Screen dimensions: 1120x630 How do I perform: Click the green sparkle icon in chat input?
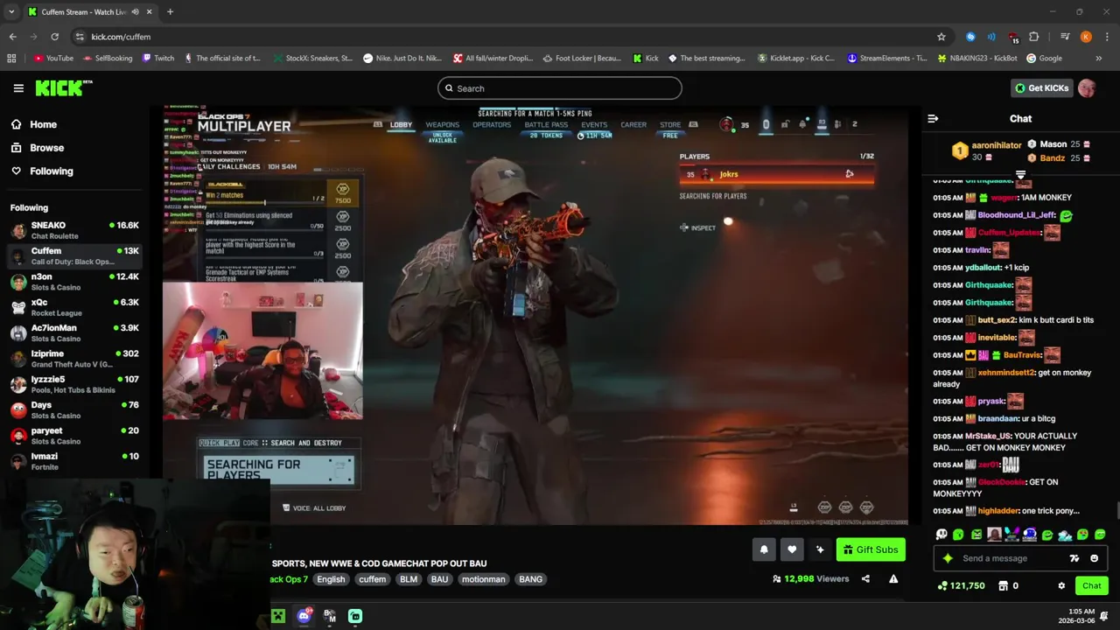tap(948, 558)
